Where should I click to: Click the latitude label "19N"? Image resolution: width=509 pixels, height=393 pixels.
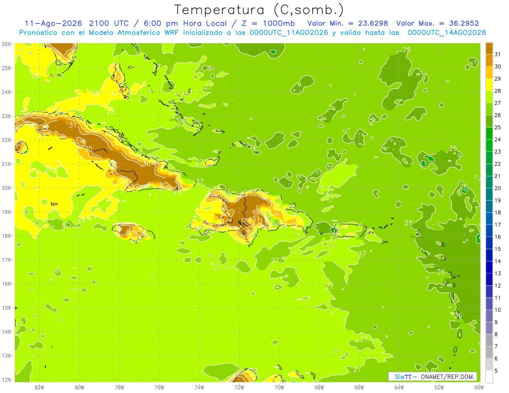6,212
